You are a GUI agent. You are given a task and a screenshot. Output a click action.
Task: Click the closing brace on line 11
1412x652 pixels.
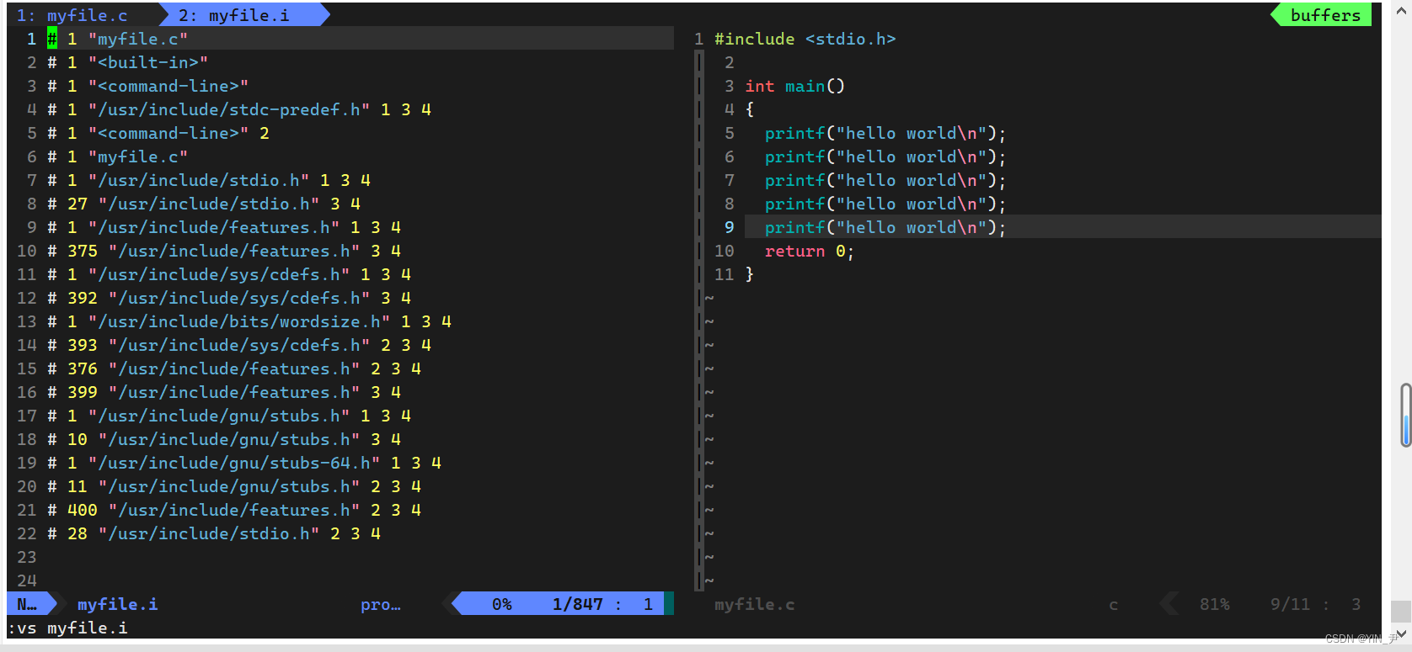[750, 274]
